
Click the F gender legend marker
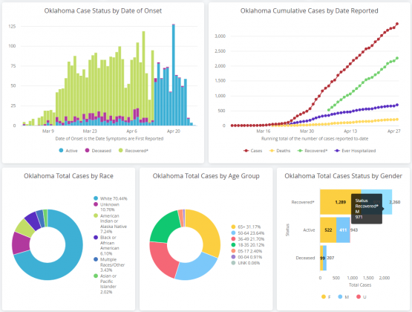tap(324, 296)
